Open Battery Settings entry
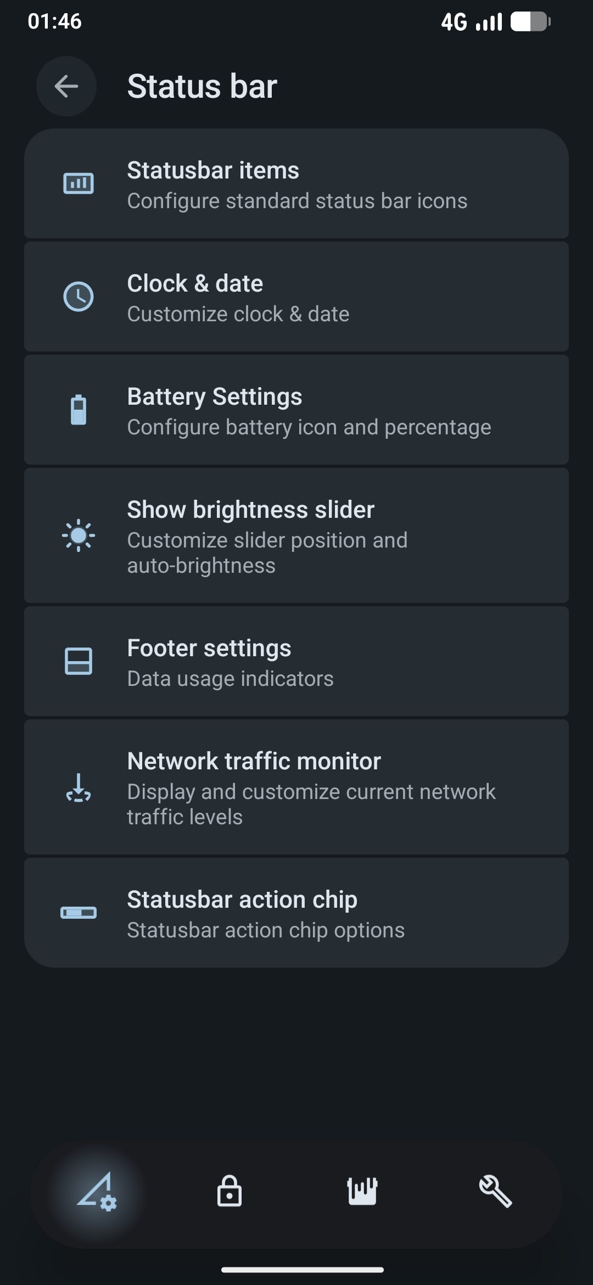This screenshot has width=593, height=1285. [x=296, y=410]
